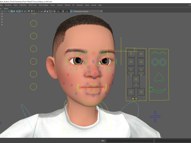Switch viewport to wireframe shading icon
This screenshot has width=191, height=143.
pos(9,11)
